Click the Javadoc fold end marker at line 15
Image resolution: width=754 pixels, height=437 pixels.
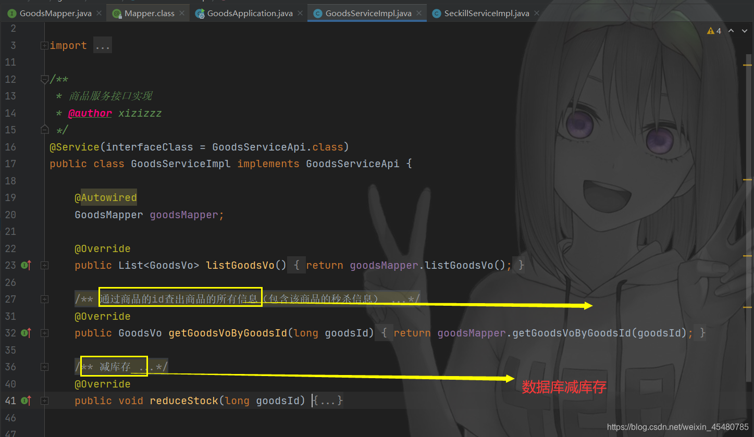44,129
